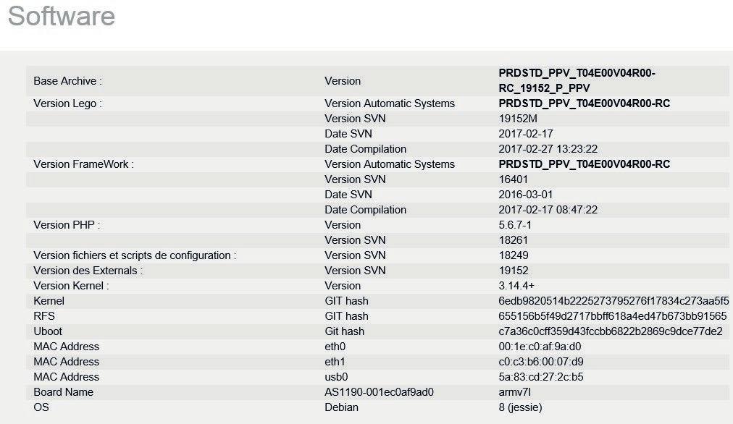733x424 pixels.
Task: Select the PHP version 5.6.7-1
Action: 515,224
